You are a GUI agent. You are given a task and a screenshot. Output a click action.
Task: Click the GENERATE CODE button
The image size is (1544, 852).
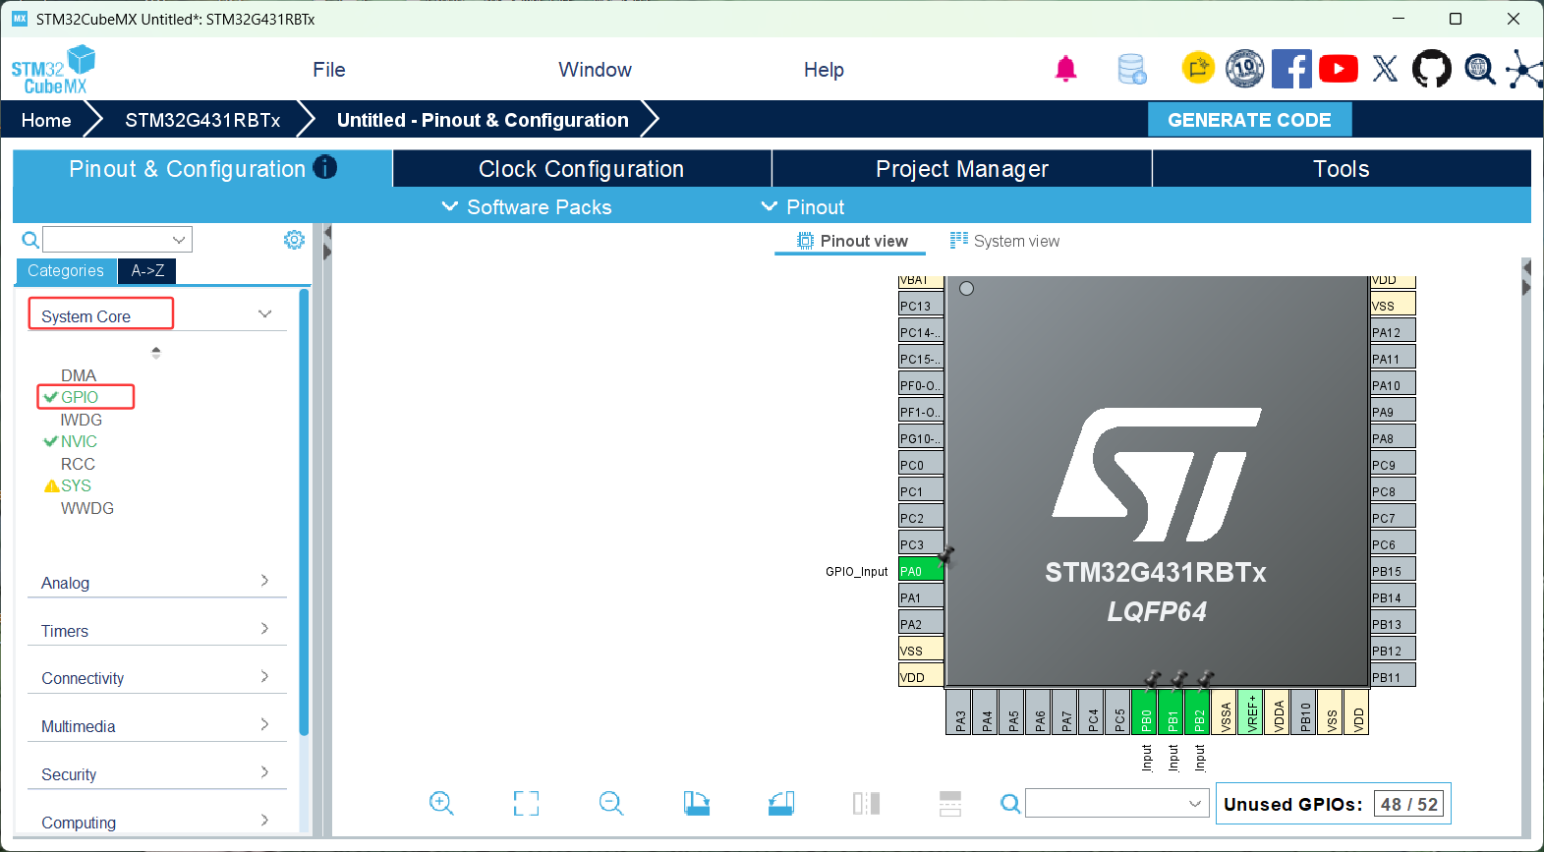click(1249, 120)
